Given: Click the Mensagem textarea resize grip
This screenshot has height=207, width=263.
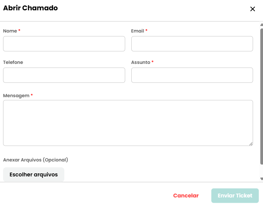Looking at the screenshot, I should (x=251, y=144).
